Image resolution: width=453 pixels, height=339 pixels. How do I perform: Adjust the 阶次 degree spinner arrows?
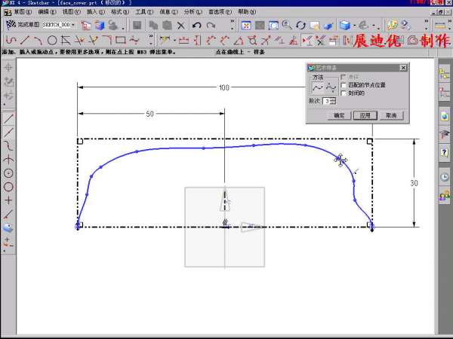click(334, 101)
